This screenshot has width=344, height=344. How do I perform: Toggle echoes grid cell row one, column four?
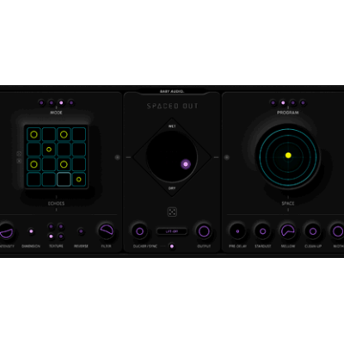[x=79, y=134]
